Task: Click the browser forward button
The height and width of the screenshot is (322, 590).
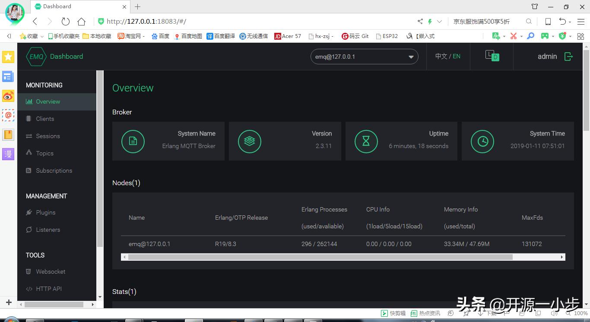Action: coord(50,21)
